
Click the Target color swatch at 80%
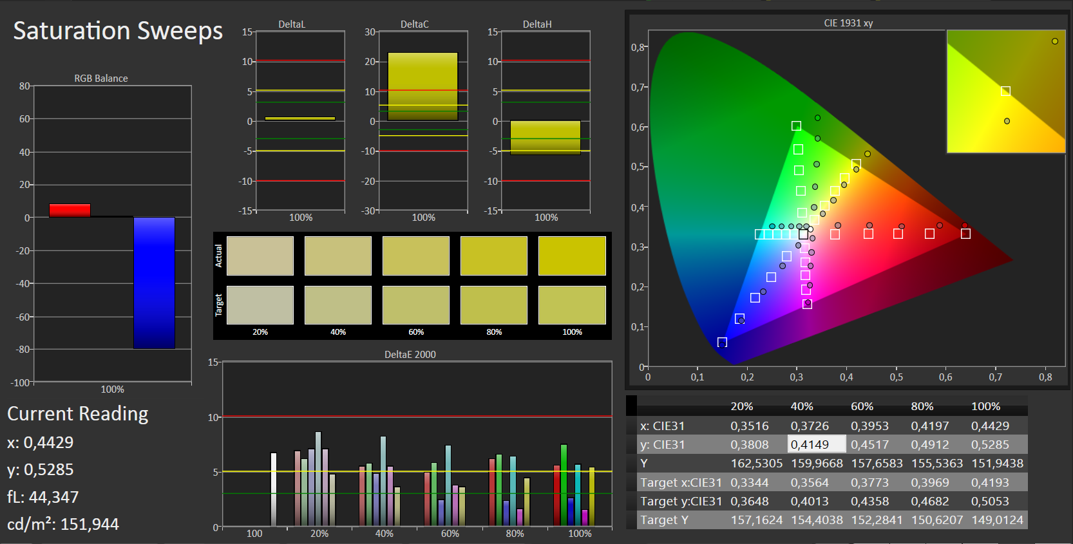pos(494,305)
